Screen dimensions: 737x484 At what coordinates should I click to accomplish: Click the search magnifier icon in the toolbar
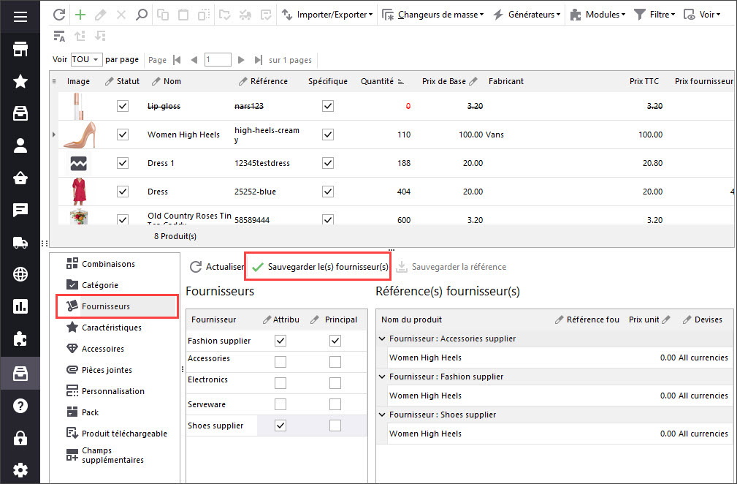coord(141,15)
